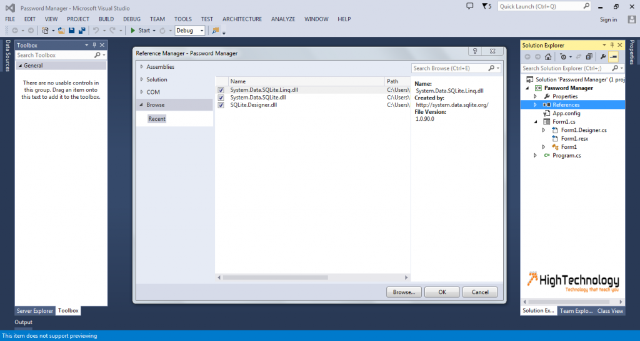This screenshot has height=341, width=640.
Task: Expand the COM category
Action: [x=142, y=92]
